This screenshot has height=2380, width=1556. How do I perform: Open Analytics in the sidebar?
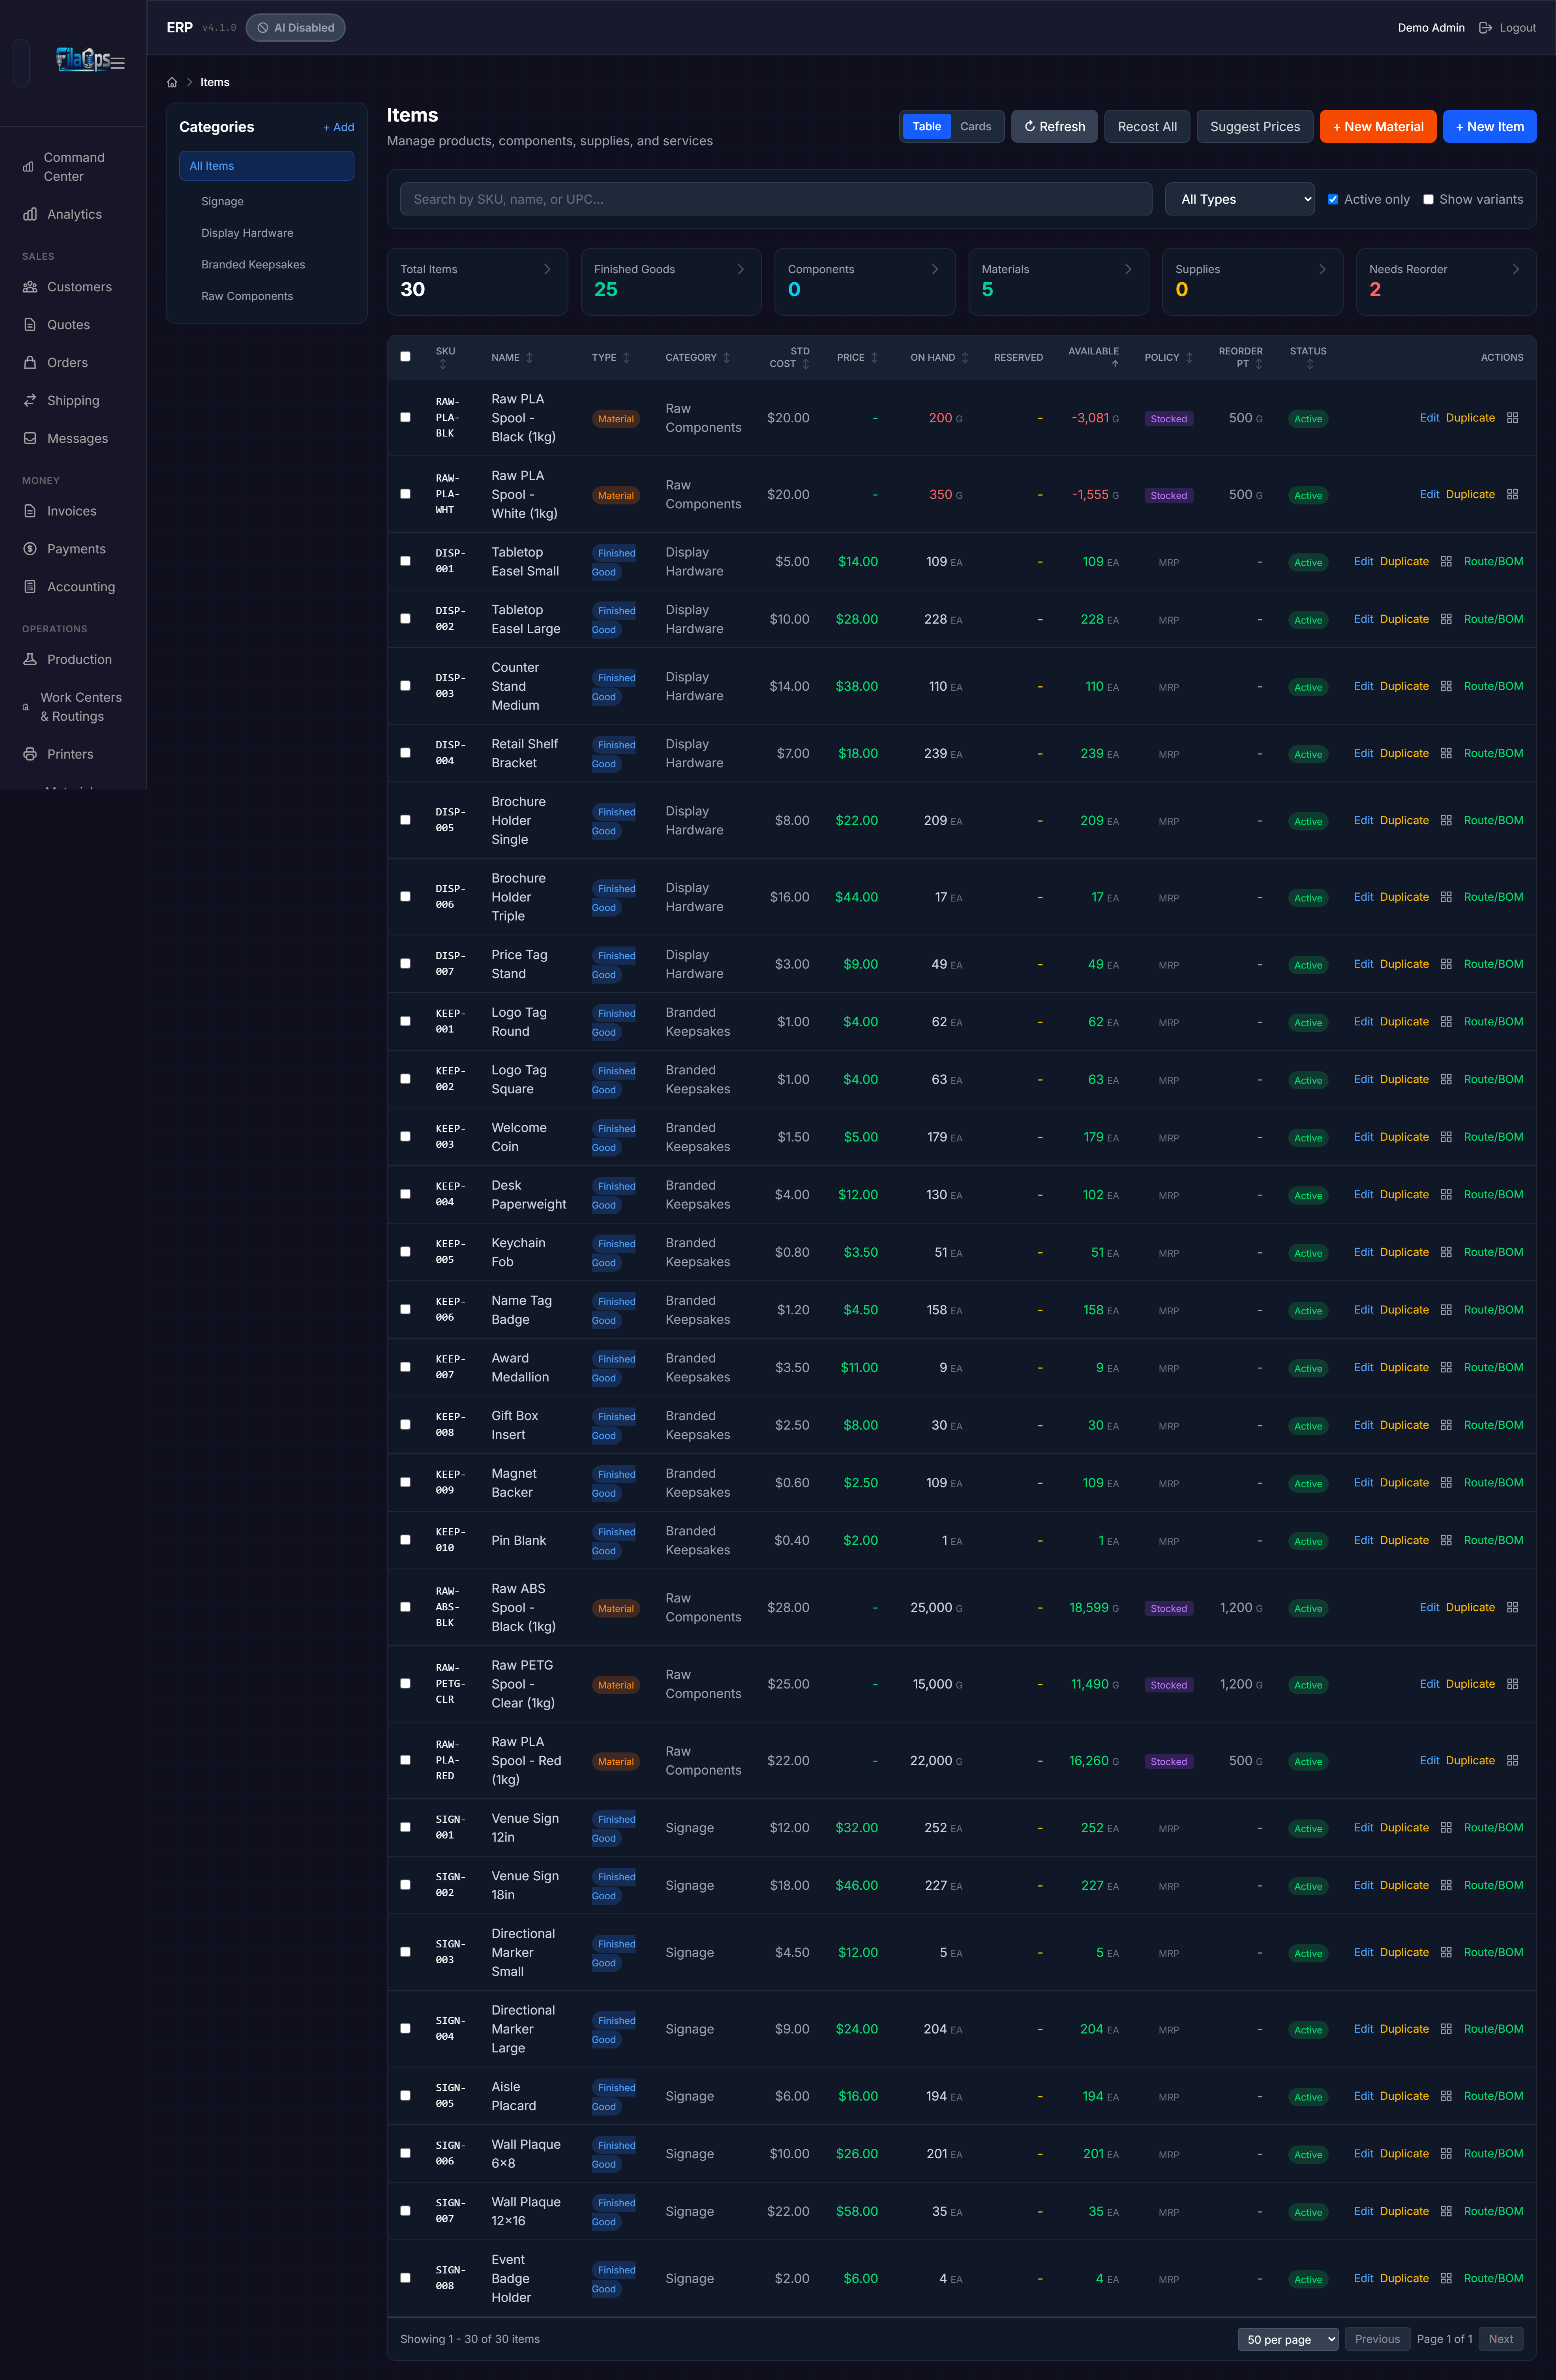point(73,214)
